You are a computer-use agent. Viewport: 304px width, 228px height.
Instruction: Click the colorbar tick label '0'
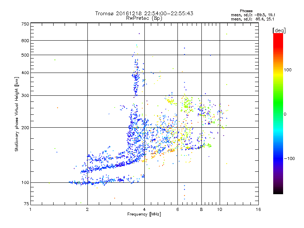(285, 114)
